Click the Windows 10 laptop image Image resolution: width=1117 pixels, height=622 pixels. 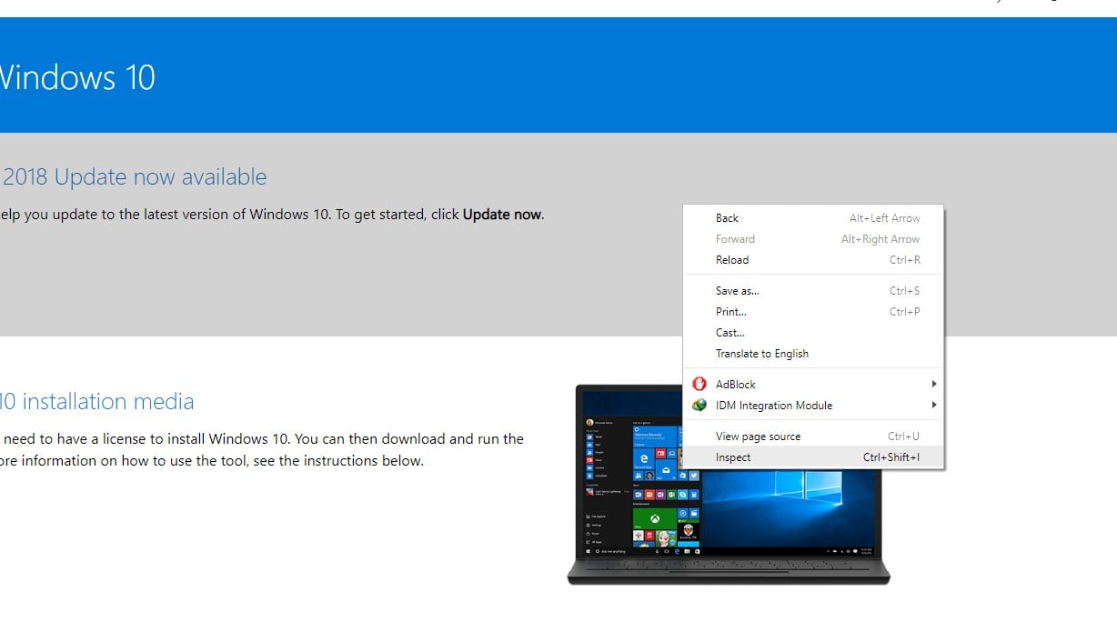729,485
